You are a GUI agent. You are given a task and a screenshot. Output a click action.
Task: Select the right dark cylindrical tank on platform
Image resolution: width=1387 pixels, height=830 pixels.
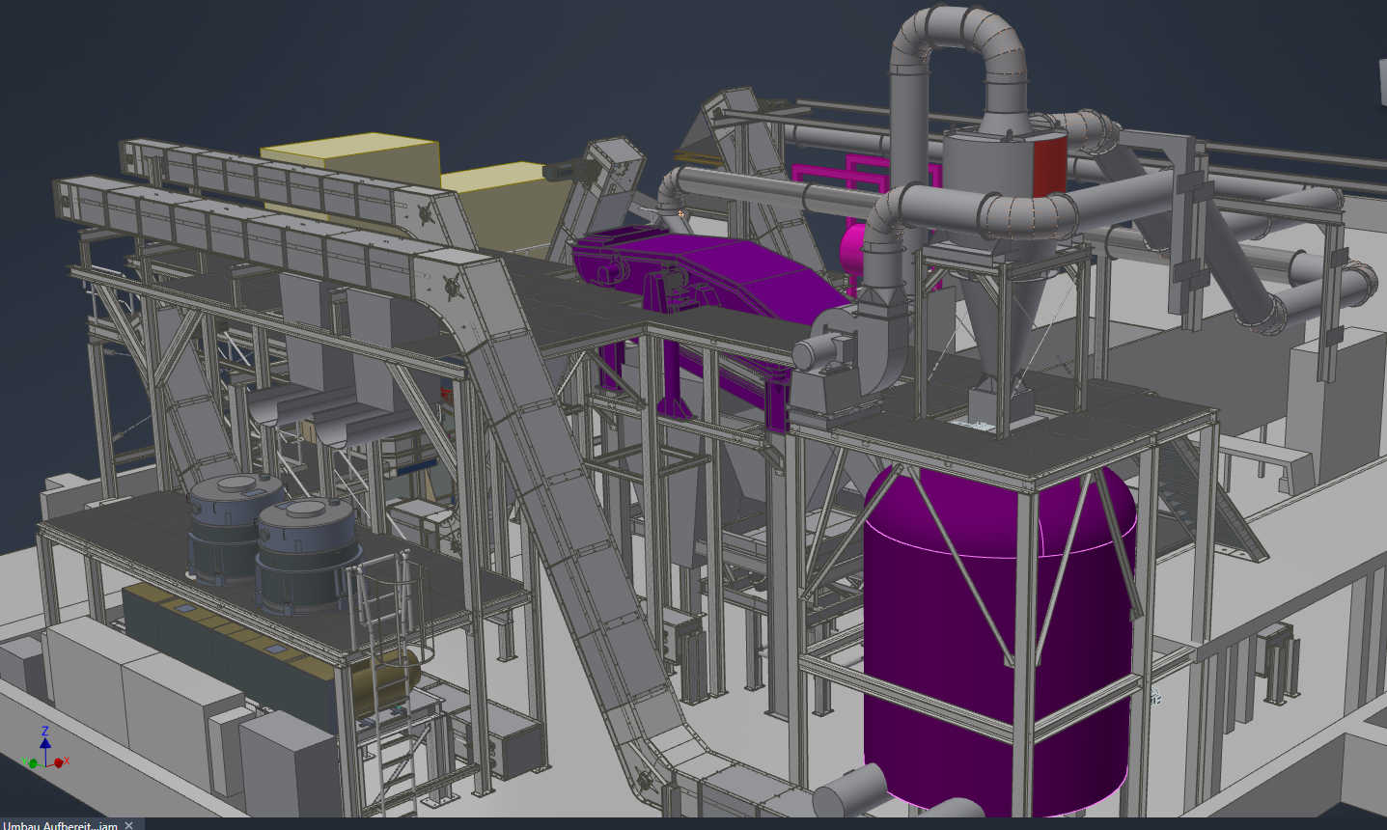tap(307, 550)
